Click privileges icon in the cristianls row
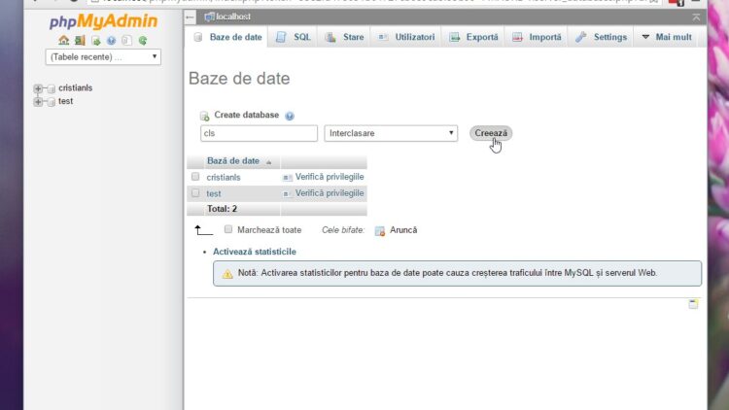Viewport: 729px width, 410px height. point(287,178)
